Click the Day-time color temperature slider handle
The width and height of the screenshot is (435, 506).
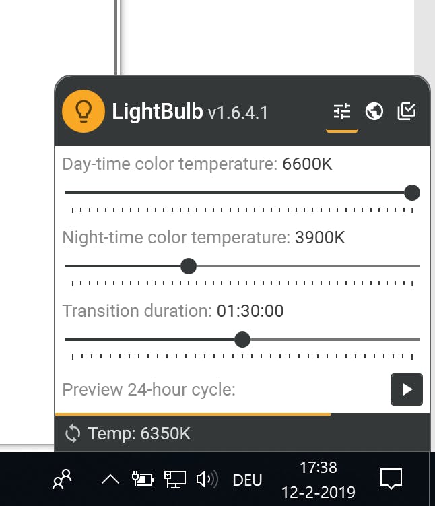412,193
